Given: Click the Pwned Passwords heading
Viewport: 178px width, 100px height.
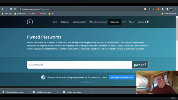Looking at the screenshot, I should point(44,37).
